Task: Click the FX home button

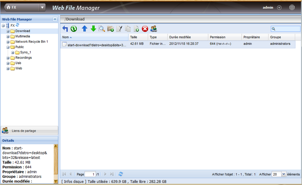Action: pos(22,8)
